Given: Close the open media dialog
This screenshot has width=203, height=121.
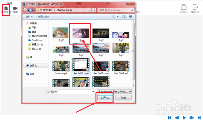Looking at the screenshot, I should pos(131,4).
